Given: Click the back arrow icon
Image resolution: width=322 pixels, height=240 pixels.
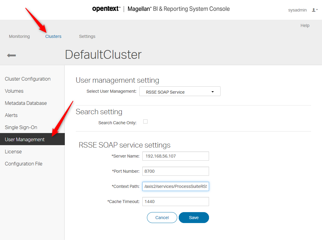Looking at the screenshot, I should click(12, 55).
